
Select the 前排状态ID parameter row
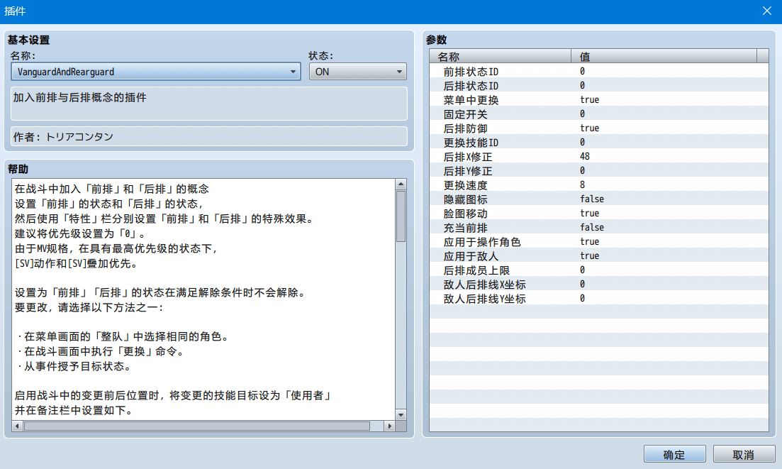coord(599,72)
